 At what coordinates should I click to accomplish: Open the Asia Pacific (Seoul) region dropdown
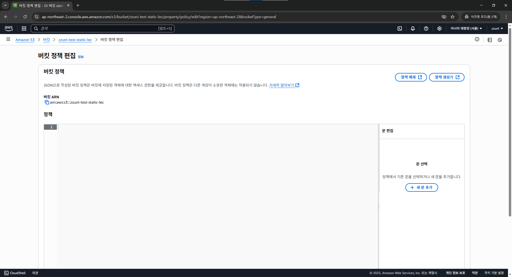click(x=466, y=28)
